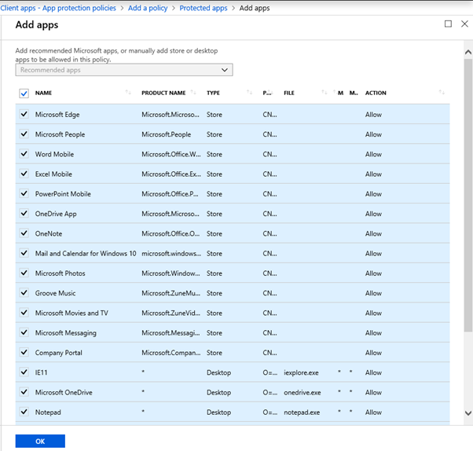
Task: Sort the table by TYPE column arrows
Action: pyautogui.click(x=249, y=92)
